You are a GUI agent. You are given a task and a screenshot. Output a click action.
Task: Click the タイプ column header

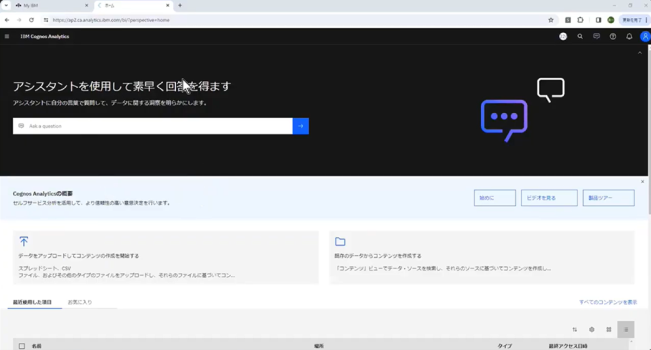505,346
